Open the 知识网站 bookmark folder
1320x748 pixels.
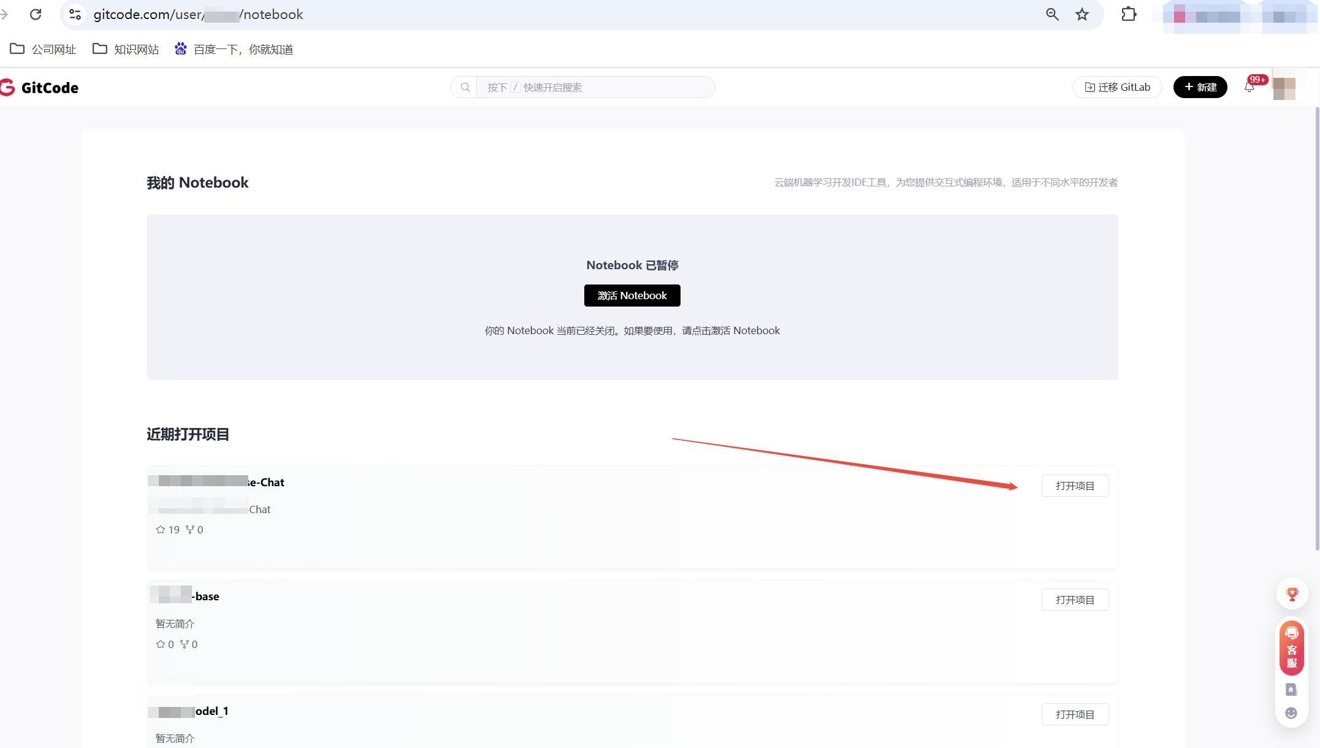pos(126,50)
